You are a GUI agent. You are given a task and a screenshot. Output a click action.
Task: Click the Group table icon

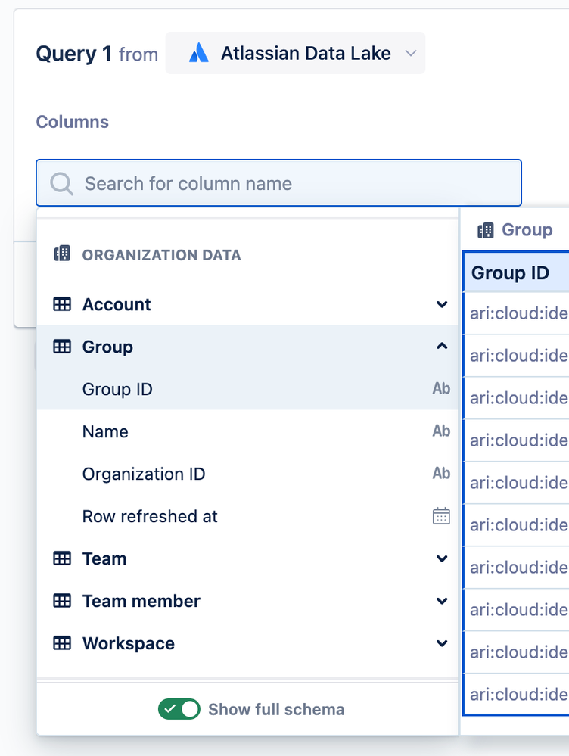point(62,347)
